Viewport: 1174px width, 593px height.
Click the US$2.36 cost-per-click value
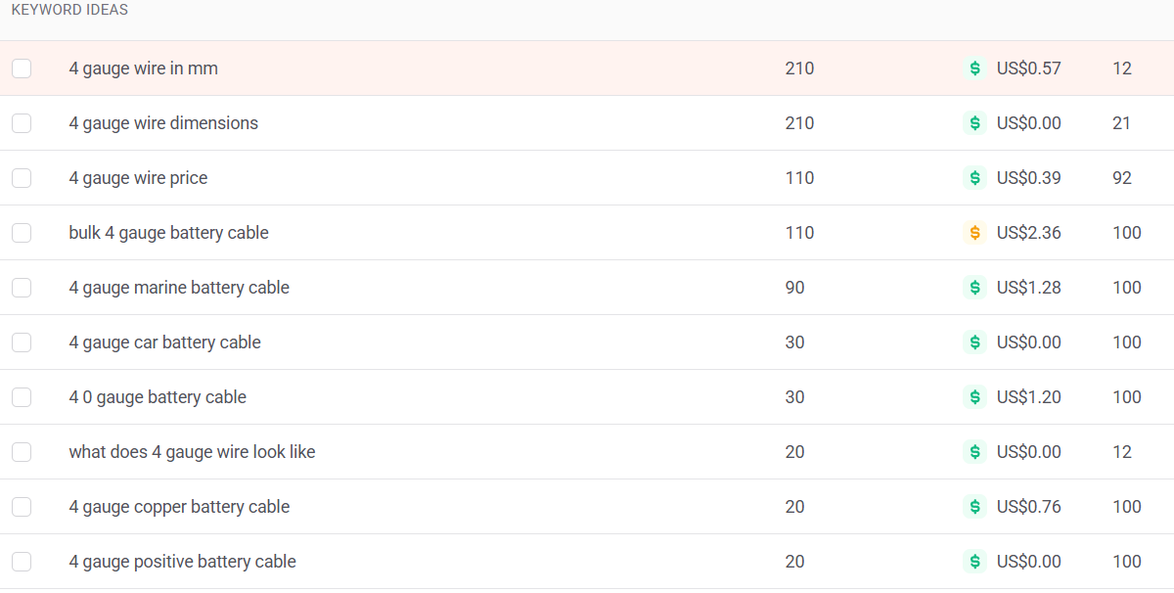1028,233
